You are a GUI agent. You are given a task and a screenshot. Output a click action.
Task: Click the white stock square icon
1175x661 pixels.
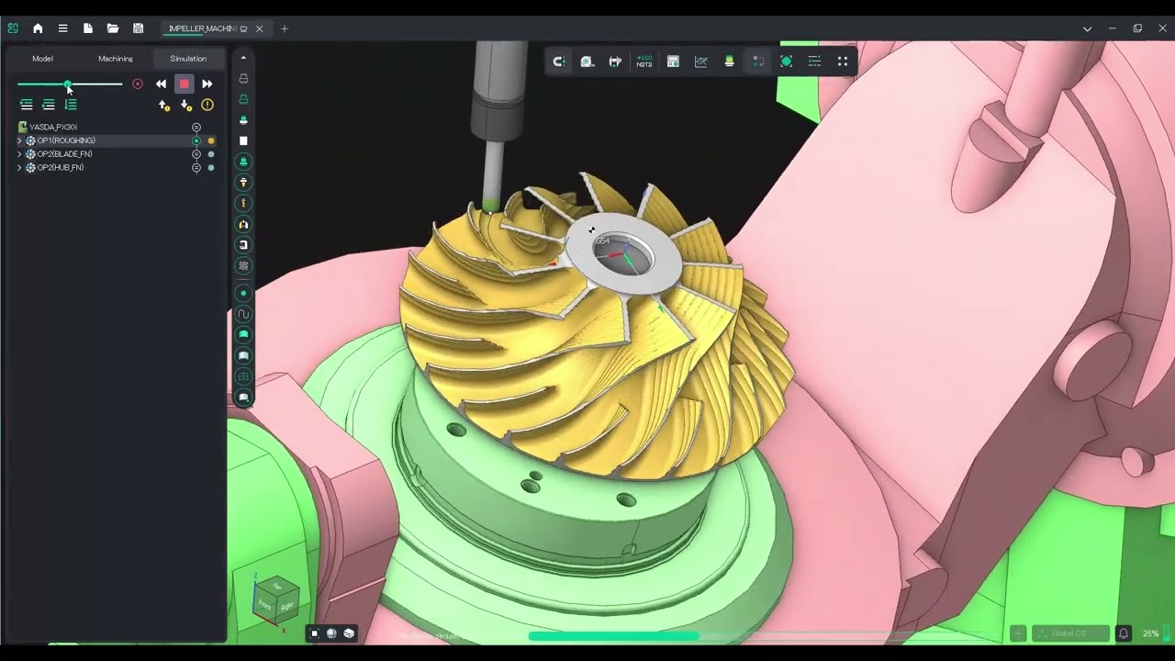(x=243, y=140)
